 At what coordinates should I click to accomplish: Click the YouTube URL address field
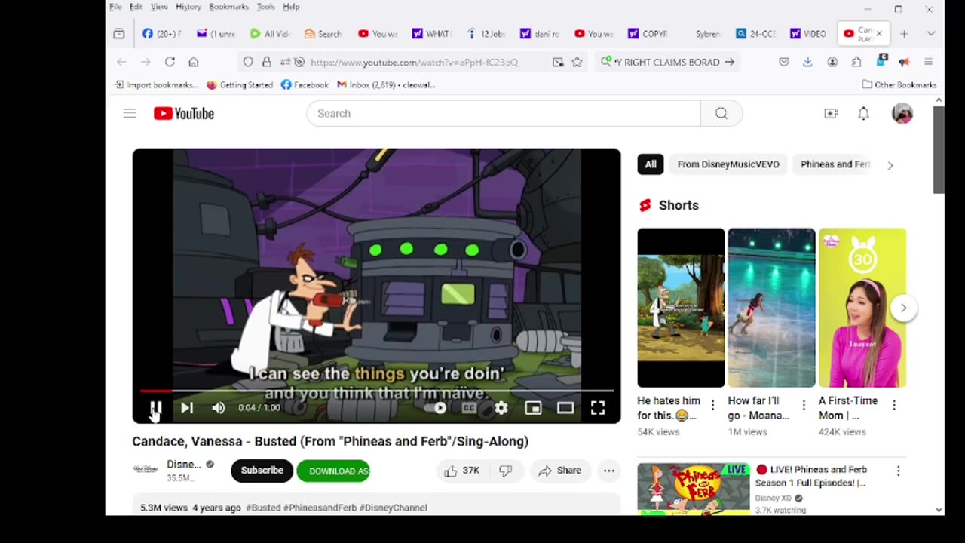pos(414,62)
